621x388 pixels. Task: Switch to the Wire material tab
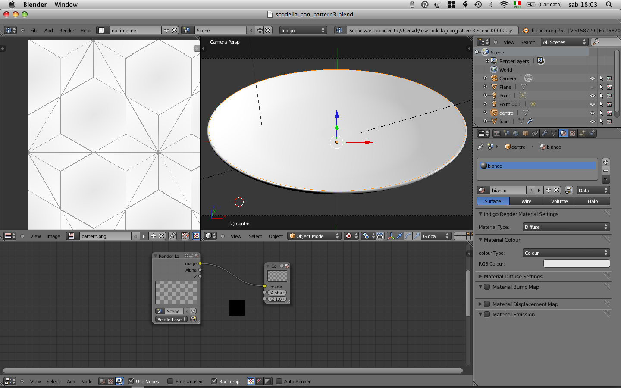pyautogui.click(x=526, y=201)
